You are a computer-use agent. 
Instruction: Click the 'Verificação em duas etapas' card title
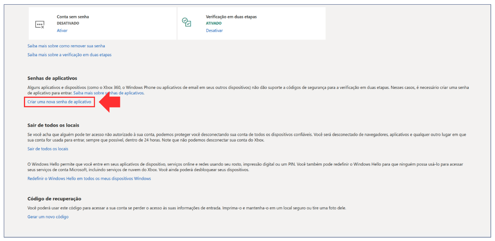click(x=231, y=17)
